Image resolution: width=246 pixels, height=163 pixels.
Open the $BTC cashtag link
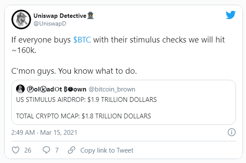82,40
